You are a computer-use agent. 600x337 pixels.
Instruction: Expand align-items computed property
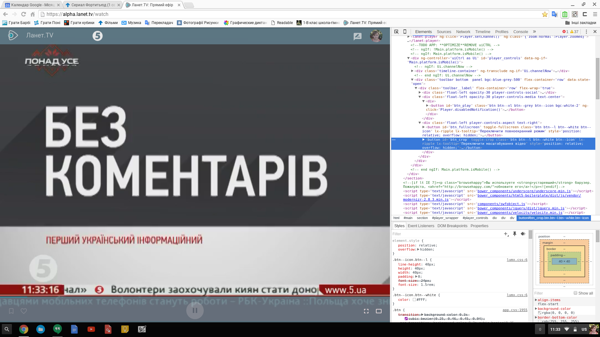[x=536, y=300]
